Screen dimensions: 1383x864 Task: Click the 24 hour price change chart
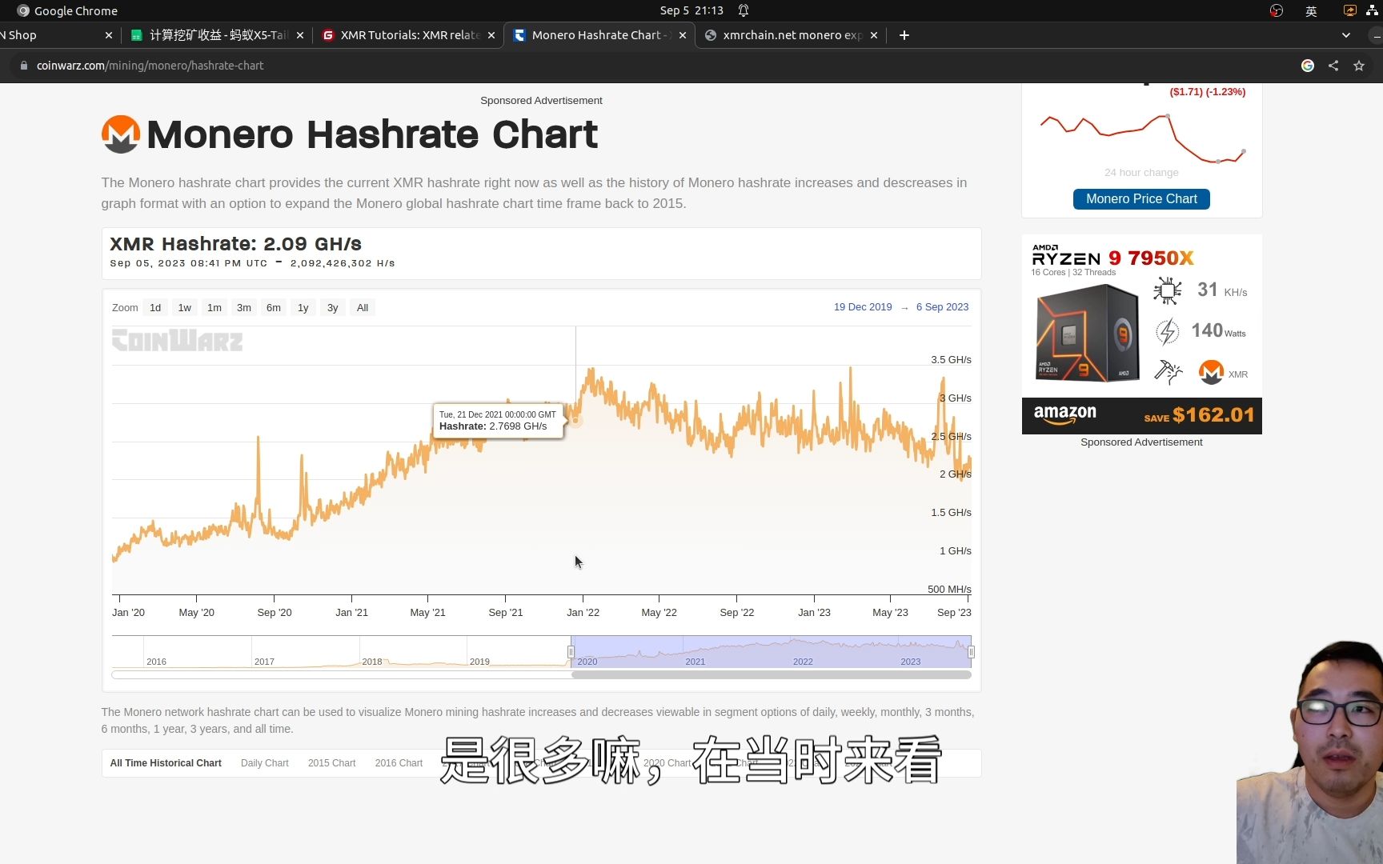pos(1141,138)
